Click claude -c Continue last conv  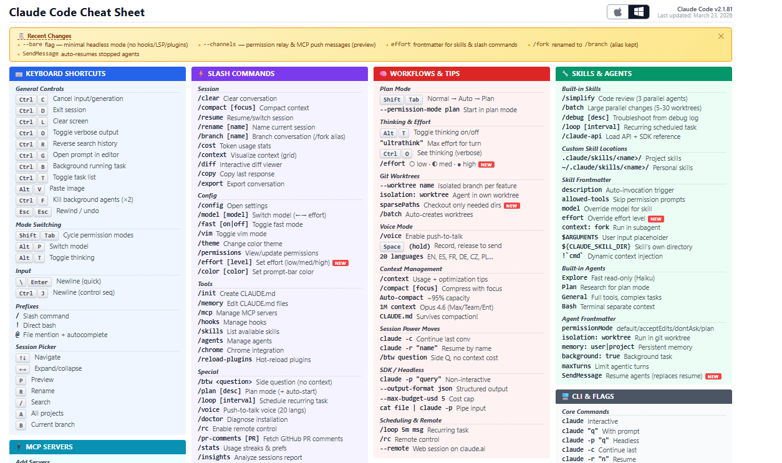pos(425,339)
